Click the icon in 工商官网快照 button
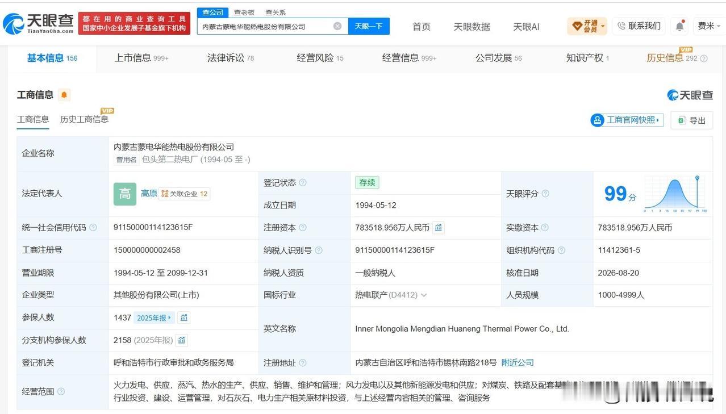 597,120
